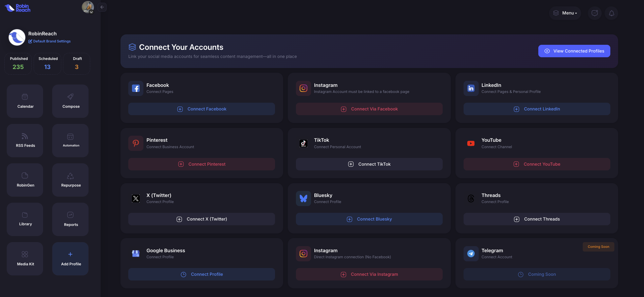Open the chat messages icon

pyautogui.click(x=595, y=13)
